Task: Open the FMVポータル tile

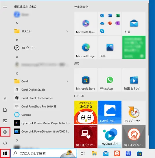Action: pos(110,112)
